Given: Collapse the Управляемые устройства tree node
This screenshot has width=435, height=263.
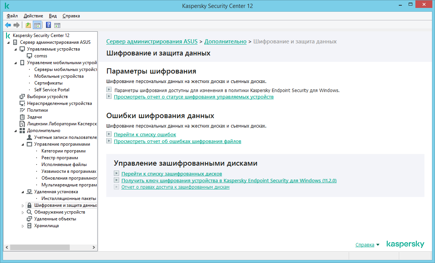Looking at the screenshot, I should [x=15, y=49].
